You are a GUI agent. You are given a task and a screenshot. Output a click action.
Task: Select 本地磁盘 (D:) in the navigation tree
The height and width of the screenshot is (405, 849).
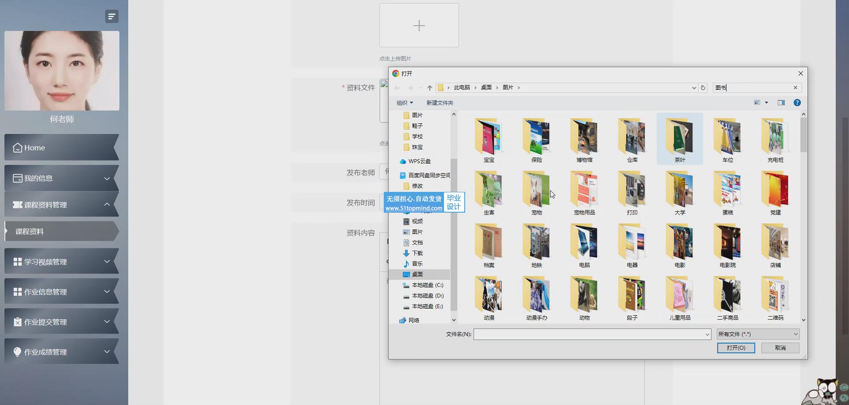pos(427,295)
